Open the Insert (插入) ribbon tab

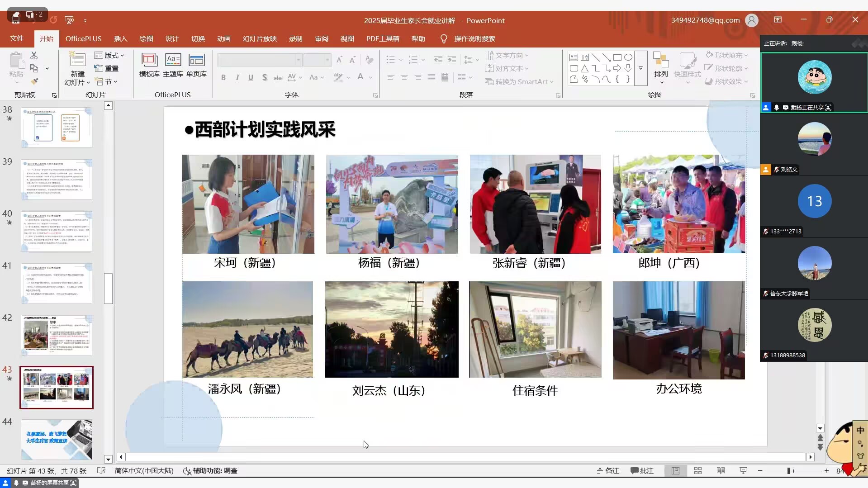(120, 39)
